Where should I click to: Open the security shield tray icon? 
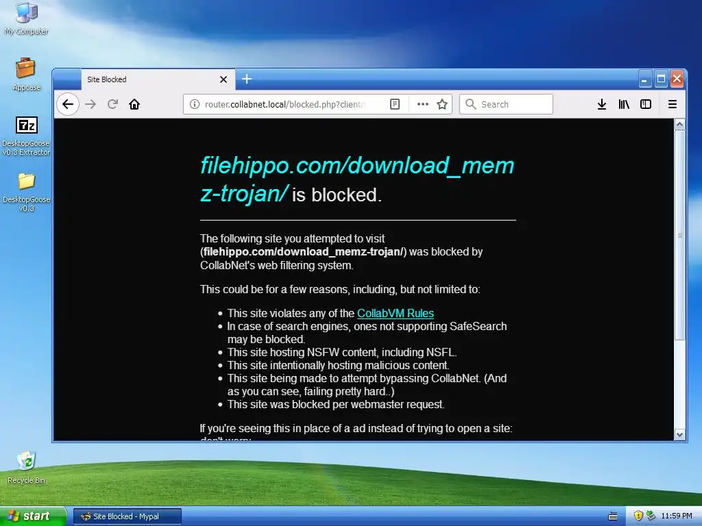coord(638,516)
